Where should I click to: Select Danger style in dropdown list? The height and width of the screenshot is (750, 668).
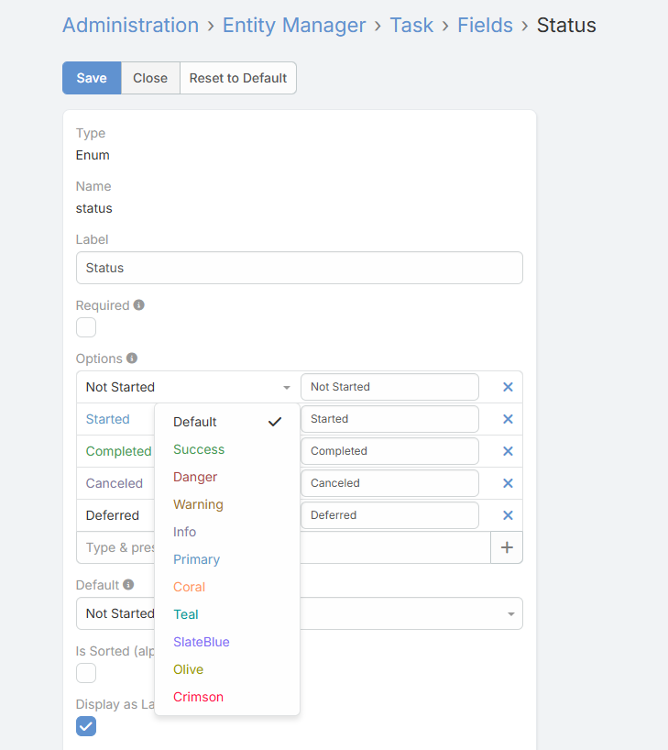[195, 477]
